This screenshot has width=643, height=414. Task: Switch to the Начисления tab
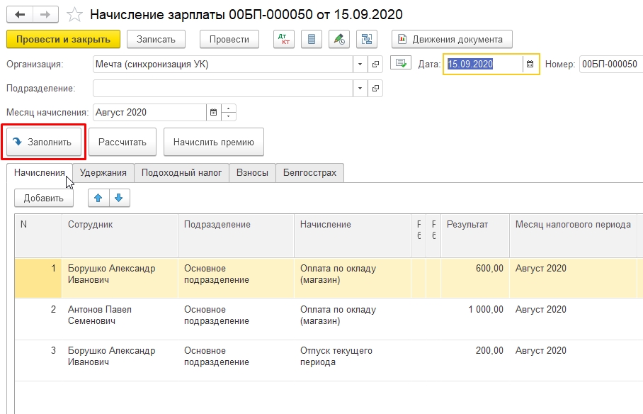(40, 172)
